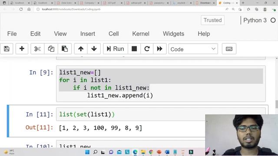Open the cell type dropdown showing Code
The width and height of the screenshot is (278, 156).
tap(193, 49)
